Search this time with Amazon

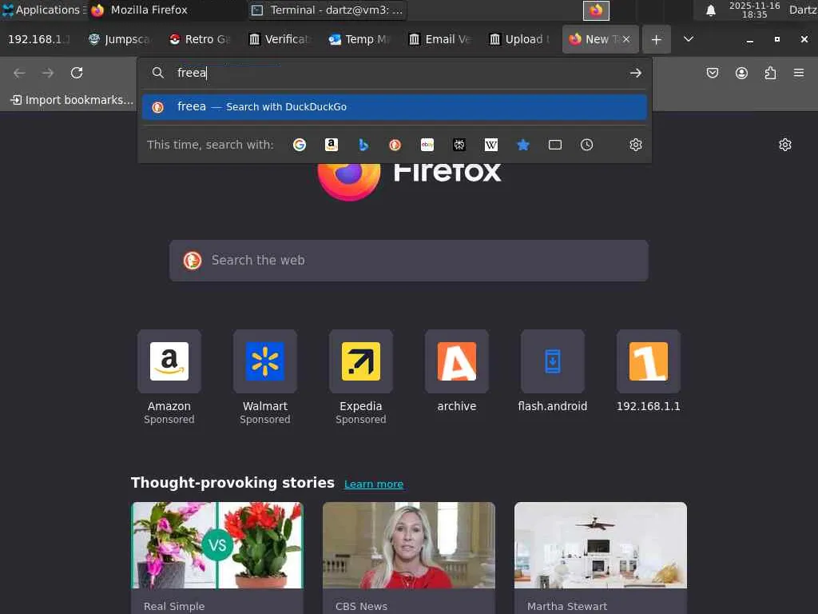332,145
